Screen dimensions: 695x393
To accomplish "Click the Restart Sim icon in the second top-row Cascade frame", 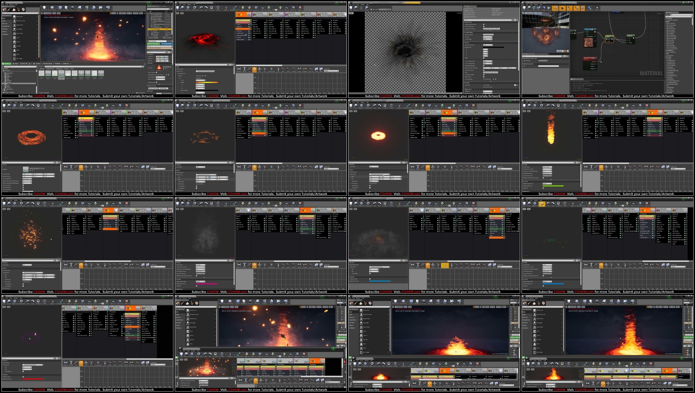I will pyautogui.click(x=188, y=8).
